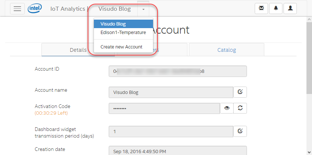Screen dimensions: 312x155
Task: Switch to Edison1-Temperature account
Action: tap(123, 33)
